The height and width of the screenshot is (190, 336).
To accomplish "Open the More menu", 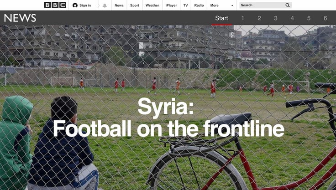I will click(x=214, y=5).
